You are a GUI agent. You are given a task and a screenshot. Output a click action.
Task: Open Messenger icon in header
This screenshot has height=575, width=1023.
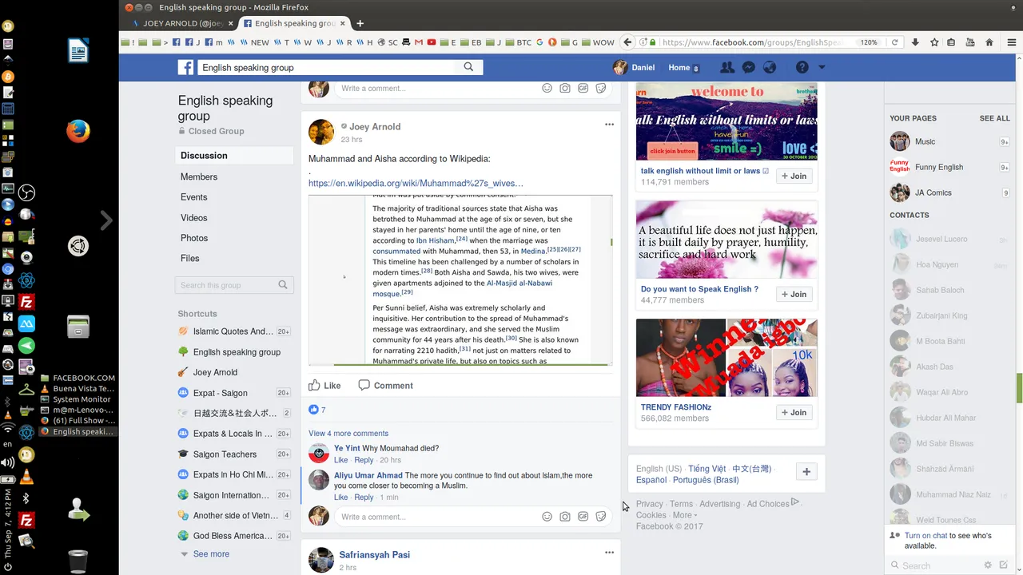coord(749,68)
